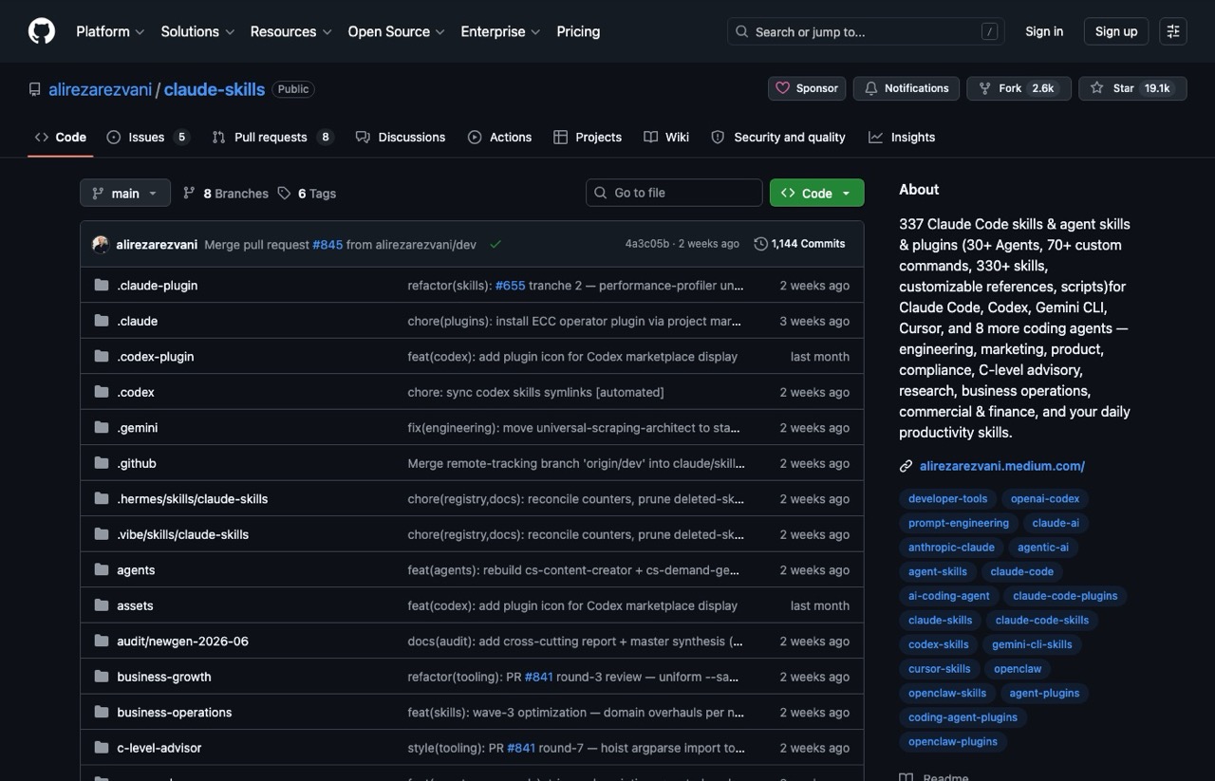Click the Sign up button
This screenshot has width=1215, height=781.
tap(1116, 31)
